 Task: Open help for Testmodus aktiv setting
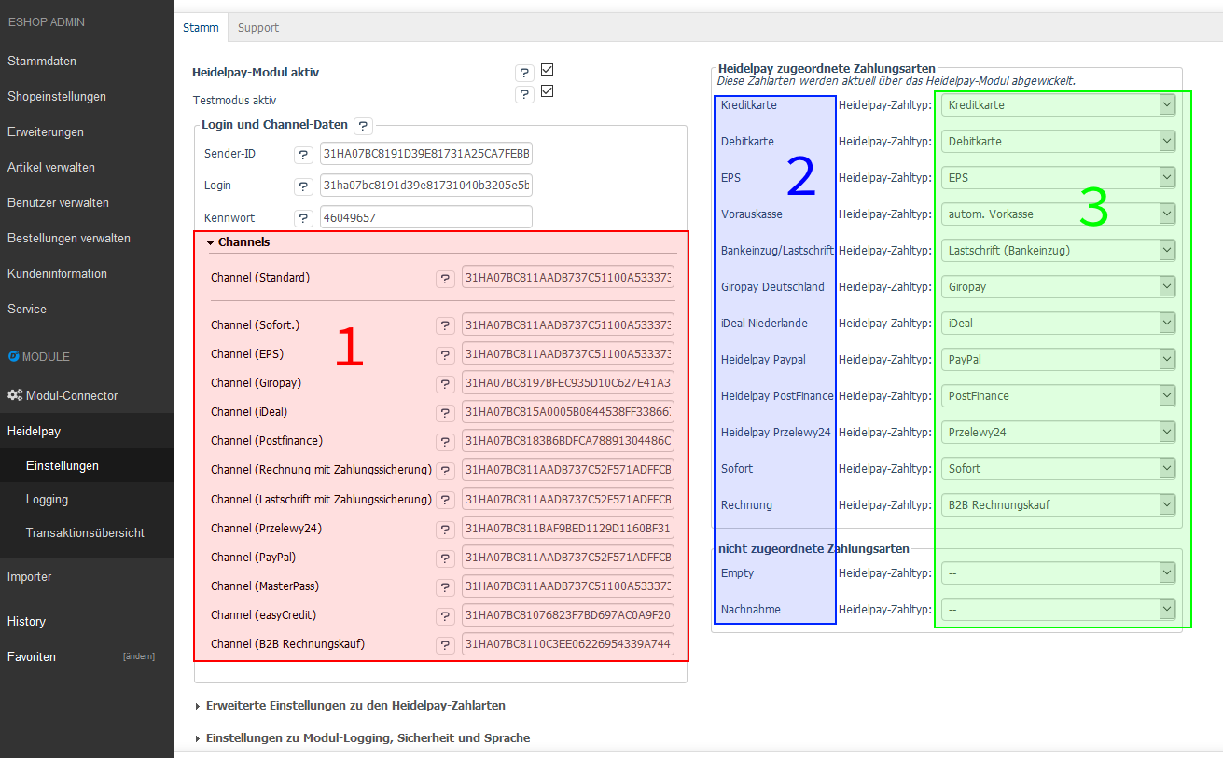coord(523,93)
